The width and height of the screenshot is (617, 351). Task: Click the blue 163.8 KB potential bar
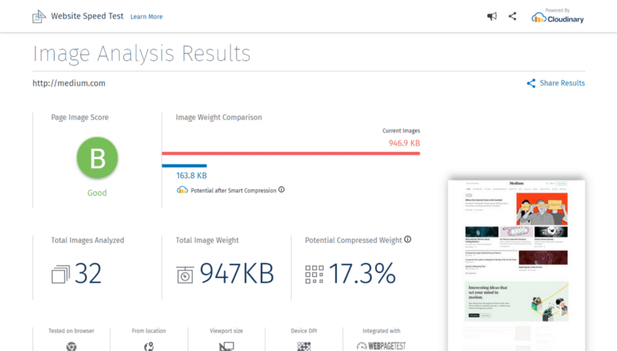[x=184, y=166]
